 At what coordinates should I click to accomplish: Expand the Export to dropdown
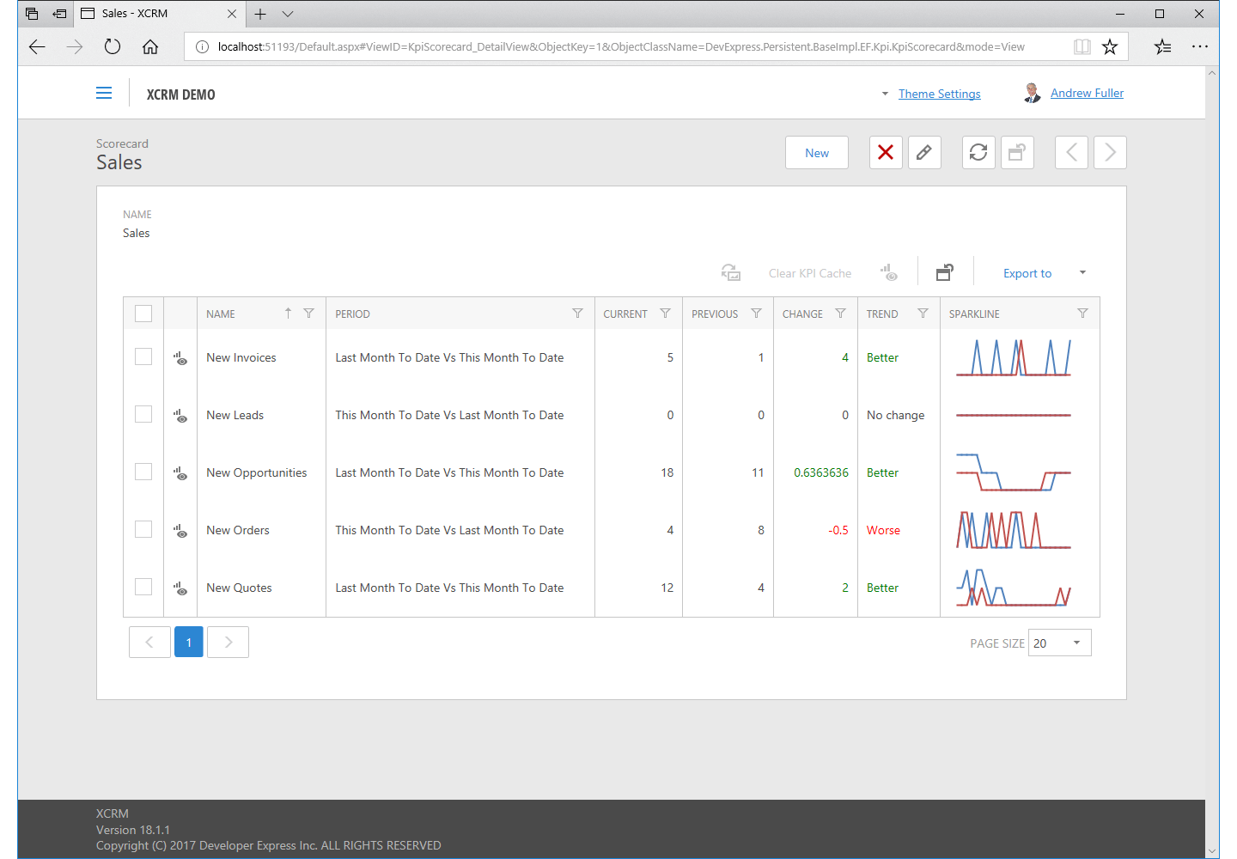1082,273
